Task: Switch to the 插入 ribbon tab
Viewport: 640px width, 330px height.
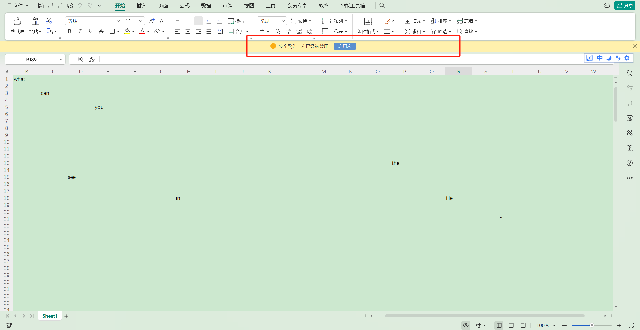Action: pos(141,5)
